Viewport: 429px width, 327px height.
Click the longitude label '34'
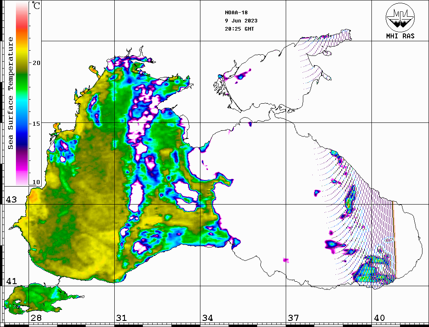208,318
